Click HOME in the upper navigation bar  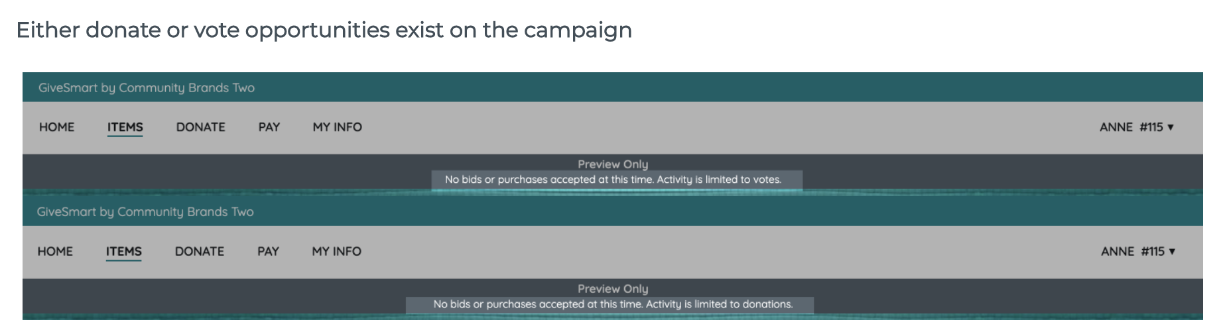pos(56,127)
